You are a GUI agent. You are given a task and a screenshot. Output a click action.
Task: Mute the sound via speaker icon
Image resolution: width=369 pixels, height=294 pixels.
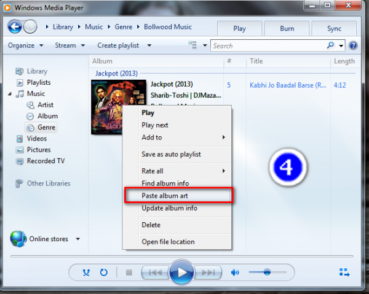[235, 273]
